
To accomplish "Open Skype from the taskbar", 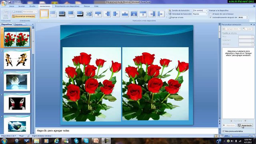I will [86, 141].
